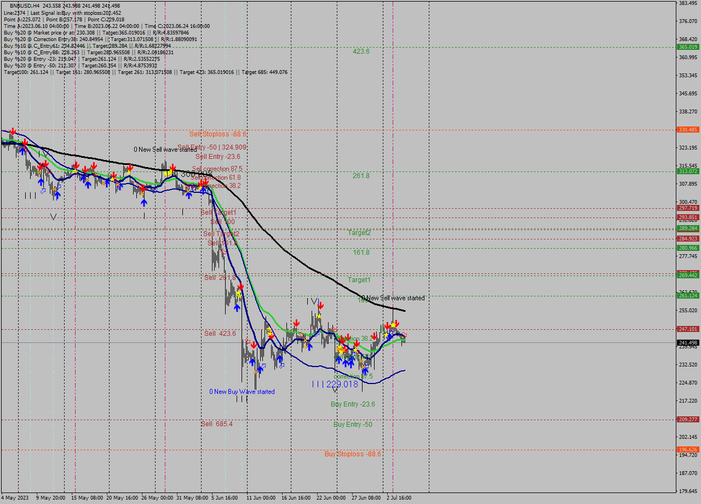Screen dimensions: 701x504
Task: Click the green 280.966 price tag
Action: 688,248
